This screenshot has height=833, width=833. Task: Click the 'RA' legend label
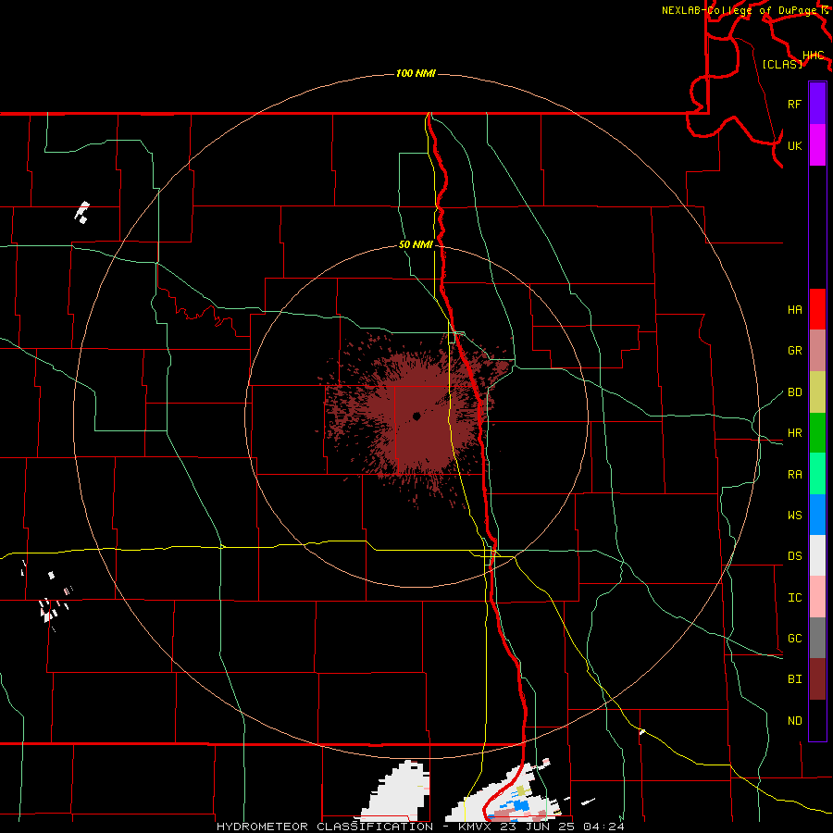pyautogui.click(x=794, y=475)
